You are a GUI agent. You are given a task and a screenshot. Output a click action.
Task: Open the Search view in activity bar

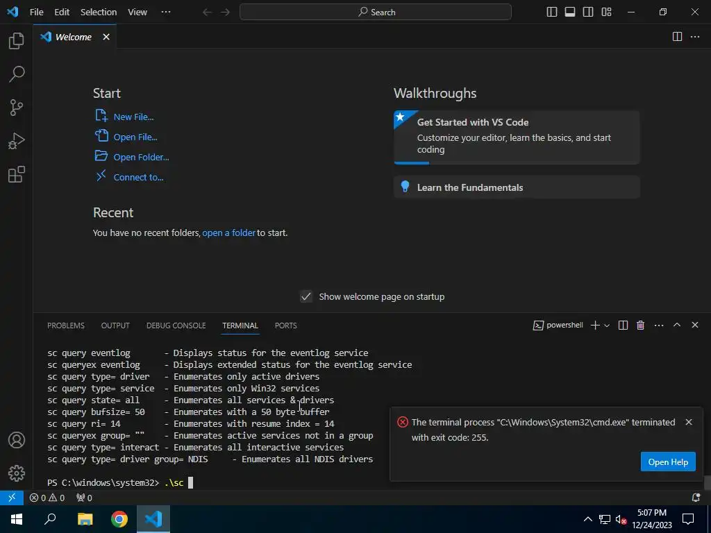pos(17,74)
